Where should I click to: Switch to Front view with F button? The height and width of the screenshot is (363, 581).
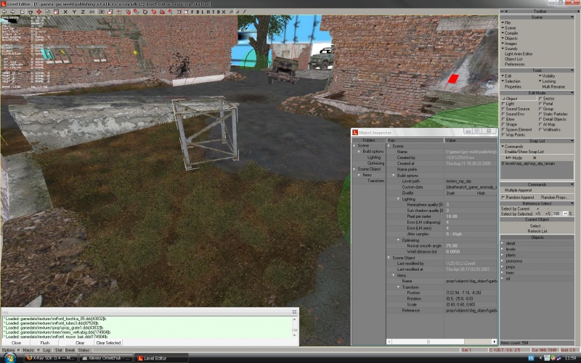pos(185,12)
